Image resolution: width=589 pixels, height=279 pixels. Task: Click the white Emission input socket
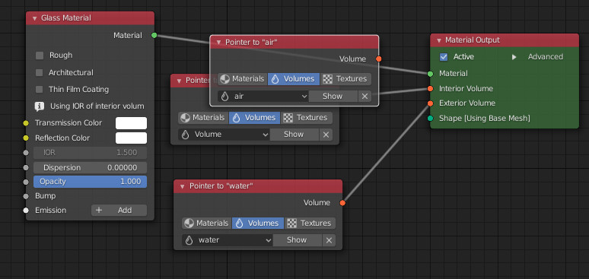[26, 211]
